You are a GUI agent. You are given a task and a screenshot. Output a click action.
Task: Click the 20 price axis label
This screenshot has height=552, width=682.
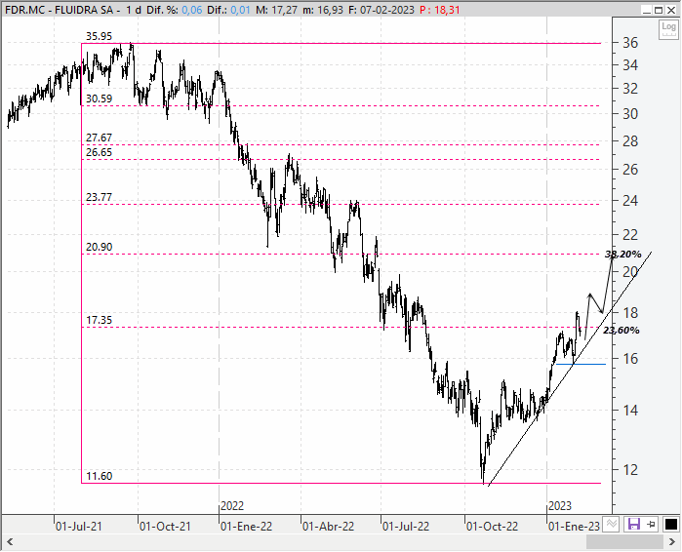[x=630, y=272]
